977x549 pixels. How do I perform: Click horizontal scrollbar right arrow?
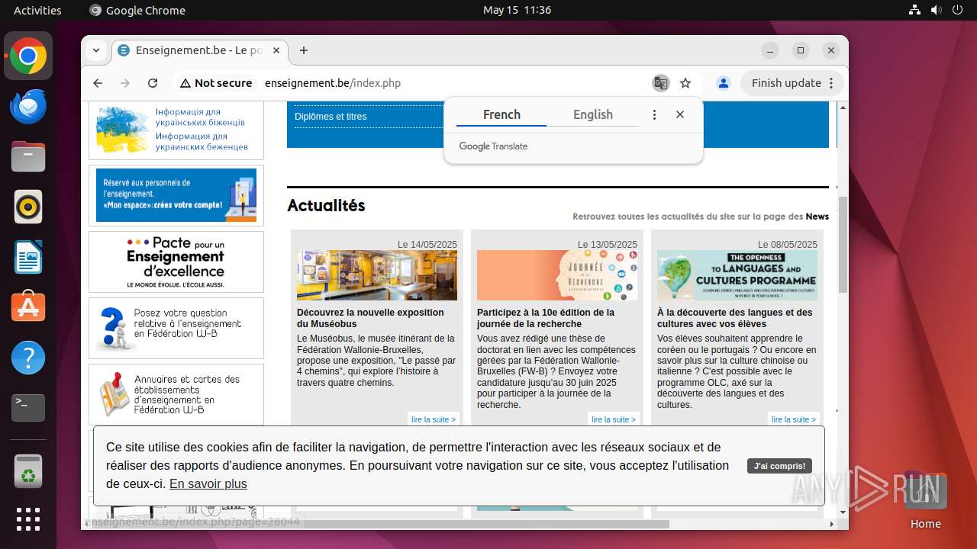(x=832, y=524)
